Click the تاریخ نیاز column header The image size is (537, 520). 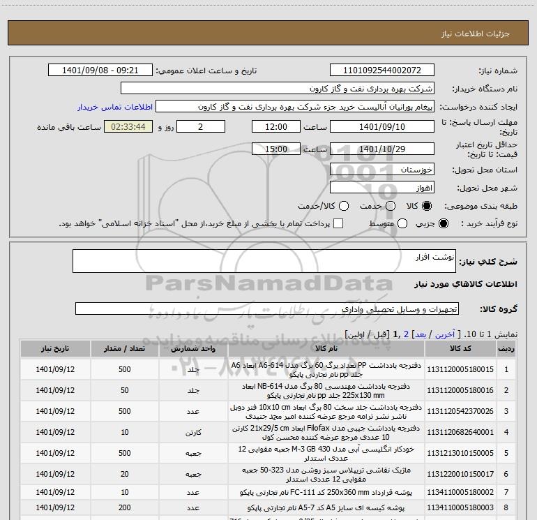point(55,348)
